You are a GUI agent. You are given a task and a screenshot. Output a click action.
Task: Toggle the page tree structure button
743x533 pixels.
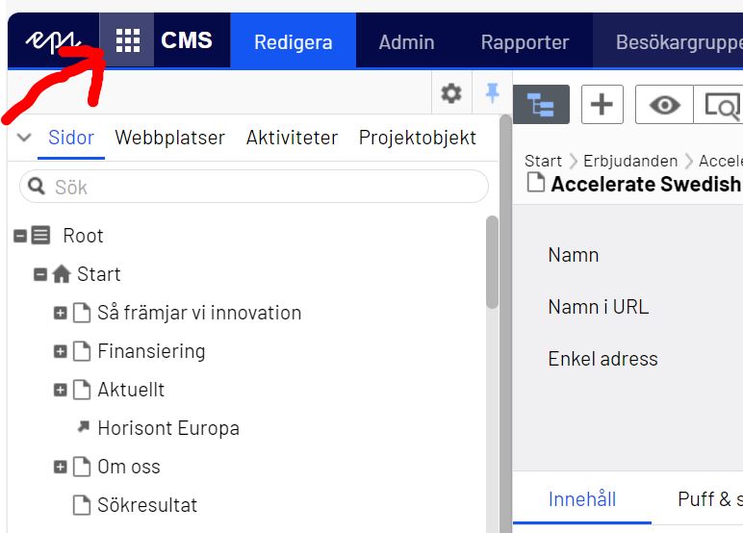(541, 105)
